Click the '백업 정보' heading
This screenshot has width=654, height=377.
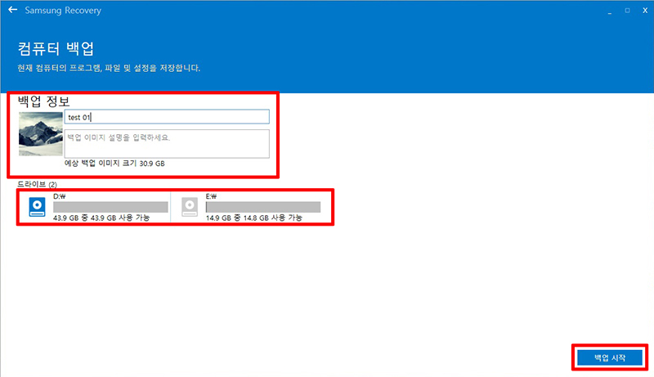coord(44,101)
